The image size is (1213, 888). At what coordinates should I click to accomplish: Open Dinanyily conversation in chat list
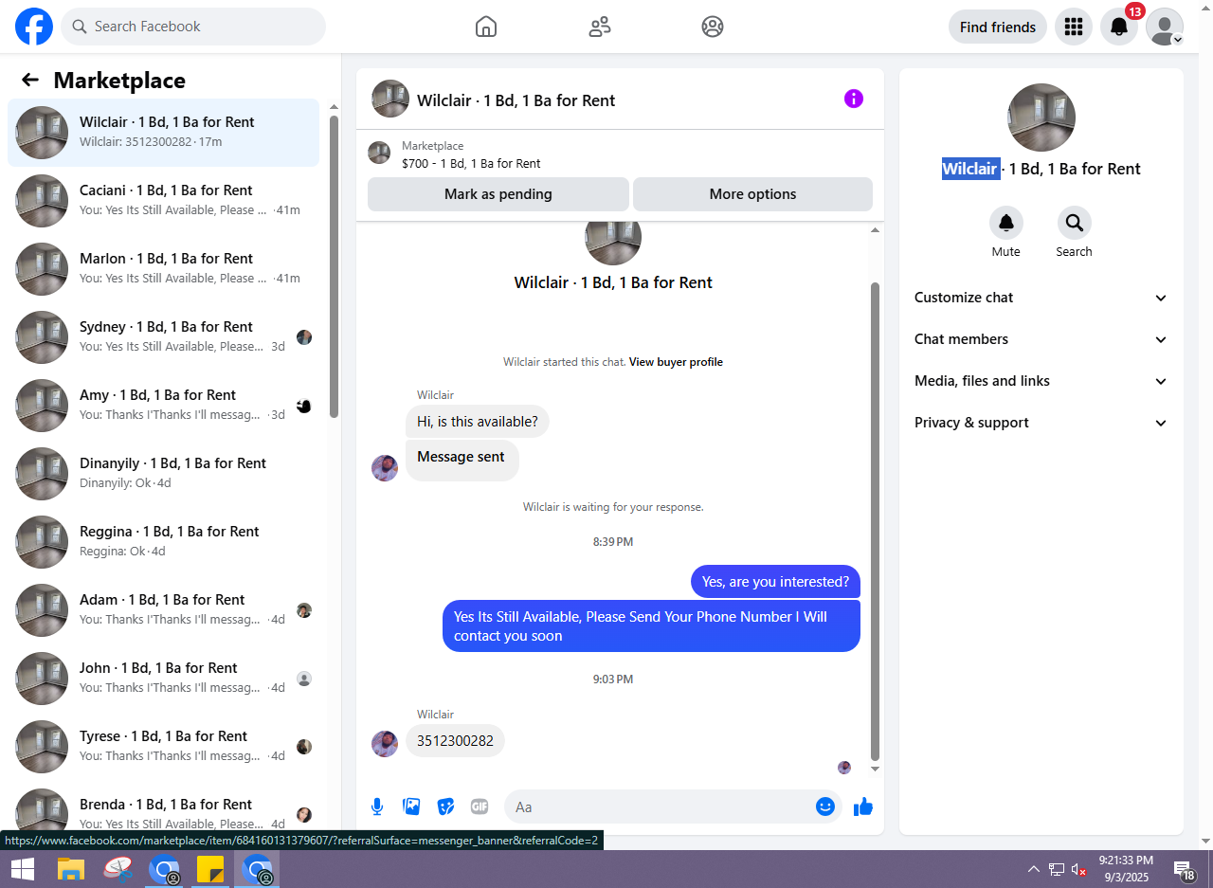click(x=163, y=474)
